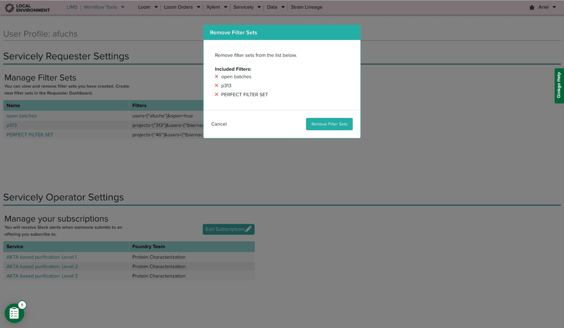The width and height of the screenshot is (564, 328).
Task: Click the bug icon beside Ariel
Action: 532,7
